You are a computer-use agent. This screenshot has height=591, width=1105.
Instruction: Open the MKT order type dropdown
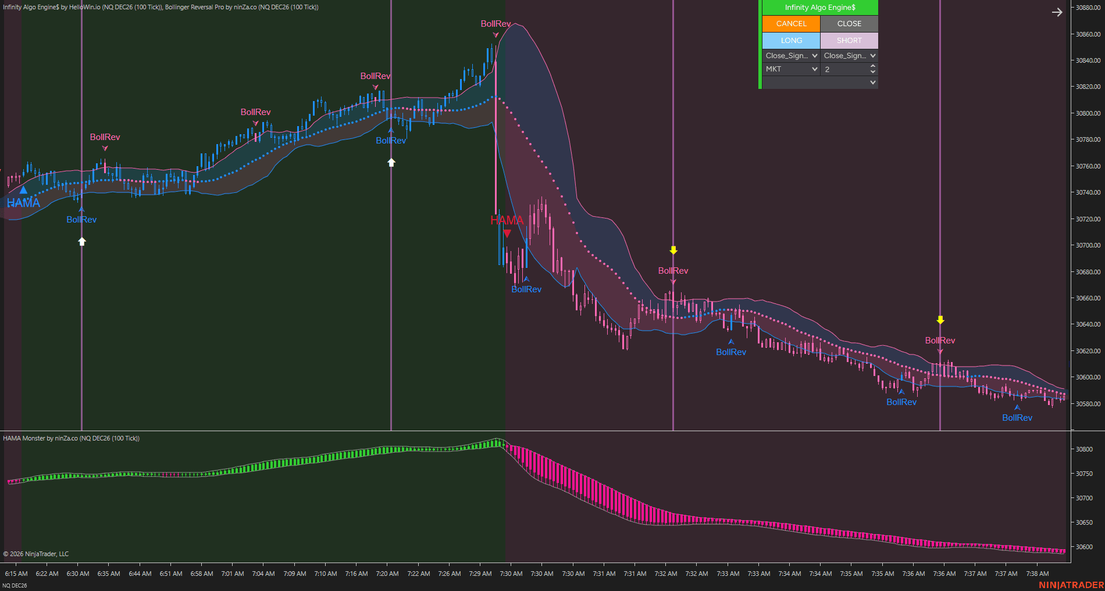click(791, 69)
